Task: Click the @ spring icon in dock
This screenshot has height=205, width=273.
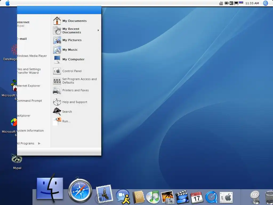Action: pos(255,197)
